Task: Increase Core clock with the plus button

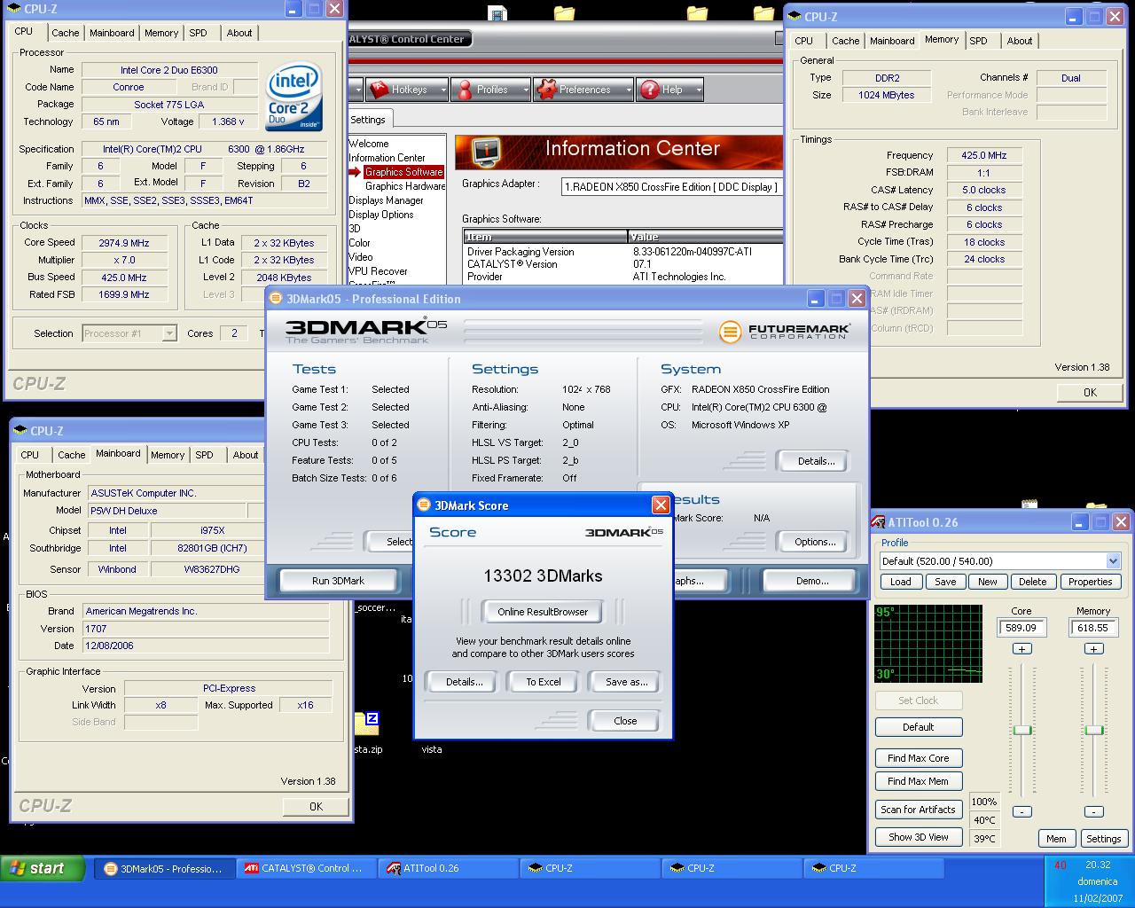Action: 1021,649
